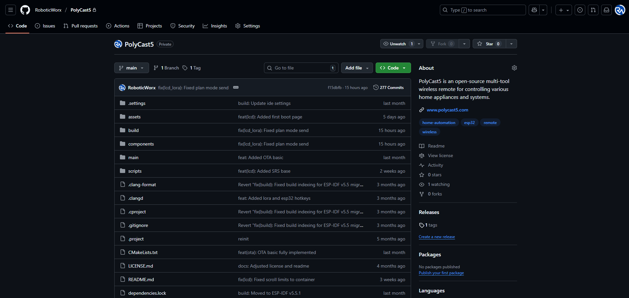This screenshot has width=629, height=298.
Task: Open pull requests icon in header
Action: [593, 10]
